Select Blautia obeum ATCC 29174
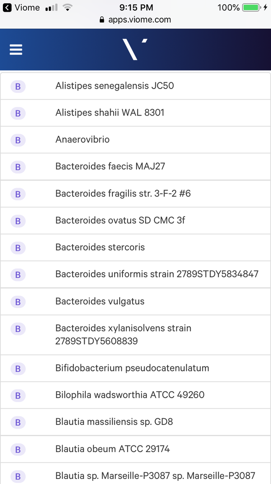Viewport: 271px width, 484px height. click(x=113, y=449)
